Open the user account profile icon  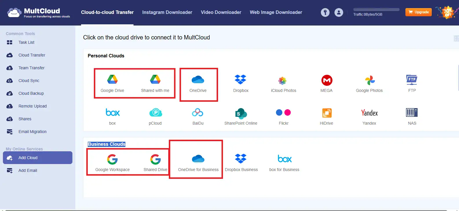[x=339, y=12]
